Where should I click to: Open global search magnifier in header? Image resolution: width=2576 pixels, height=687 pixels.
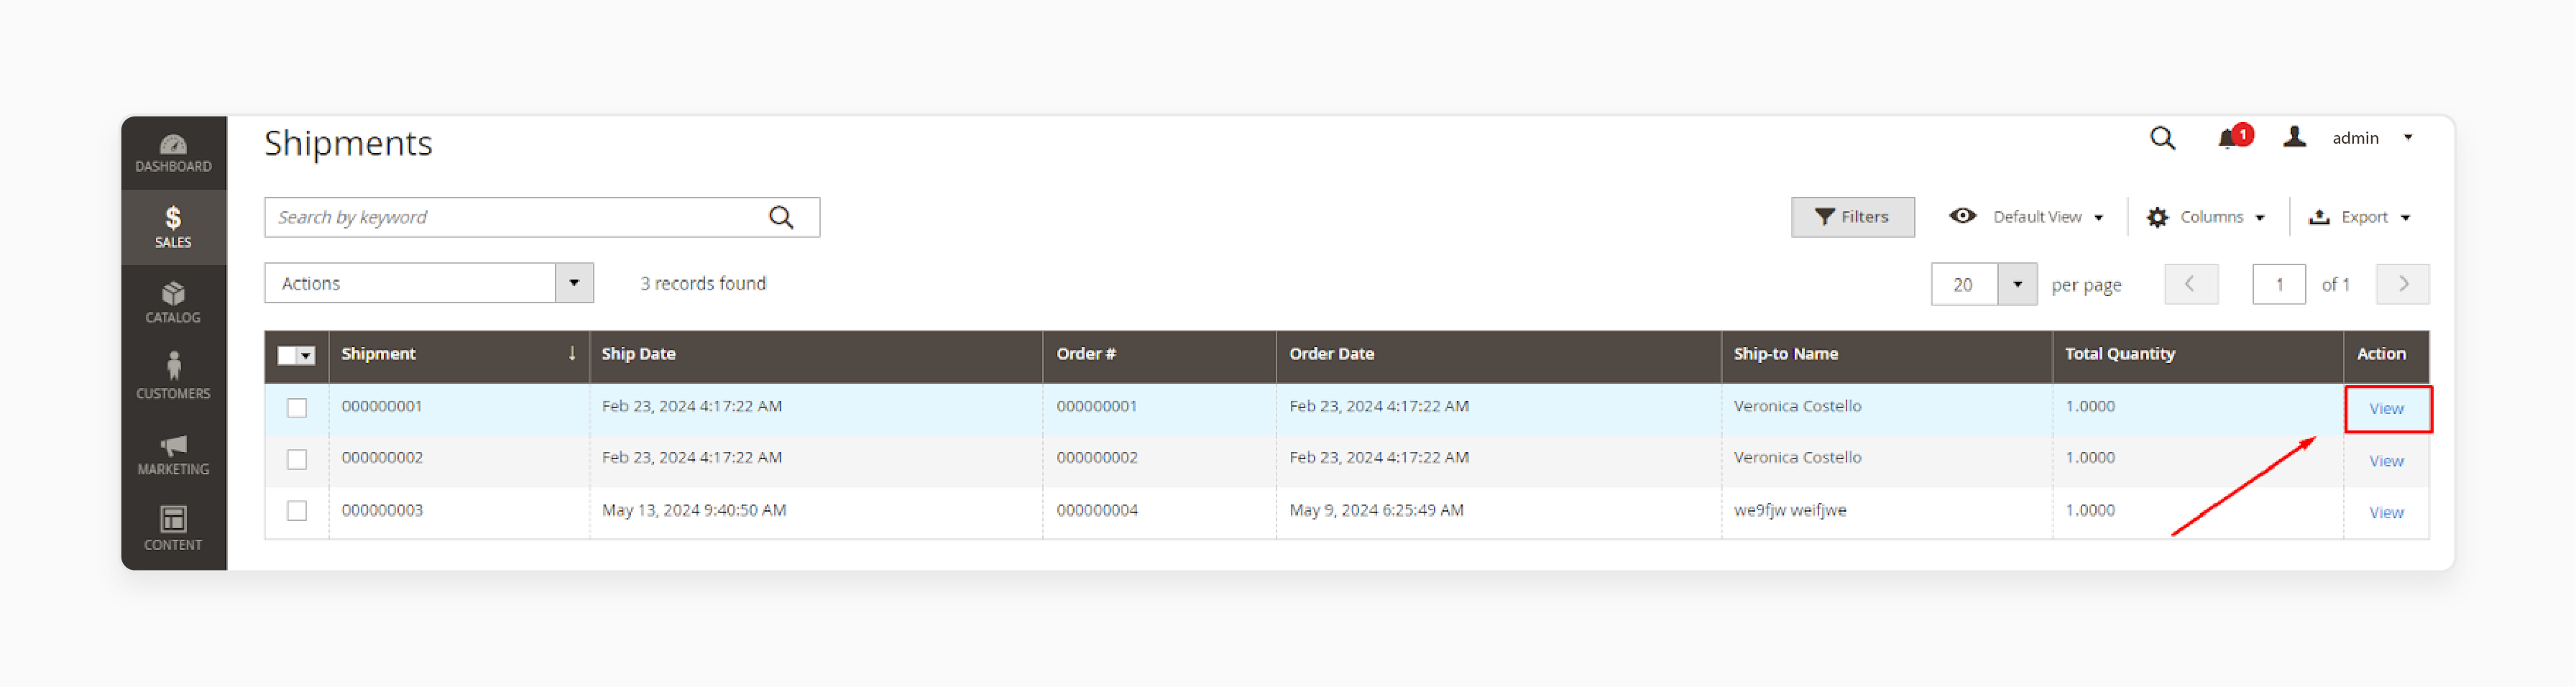click(2161, 138)
